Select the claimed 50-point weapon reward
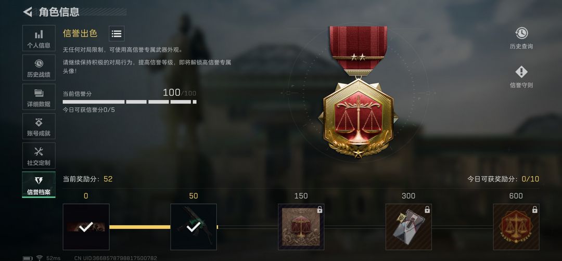Image resolution: width=562 pixels, height=261 pixels. [x=194, y=227]
